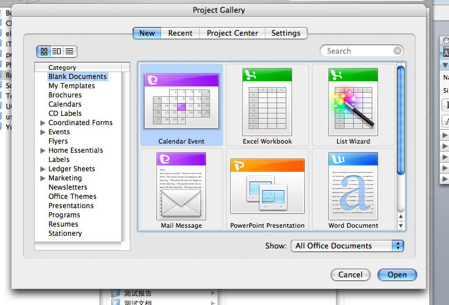Image resolution: width=449 pixels, height=305 pixels.
Task: Select the Calendars category
Action: (65, 104)
